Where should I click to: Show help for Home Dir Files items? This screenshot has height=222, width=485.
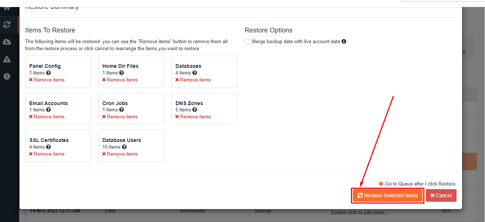coord(122,73)
